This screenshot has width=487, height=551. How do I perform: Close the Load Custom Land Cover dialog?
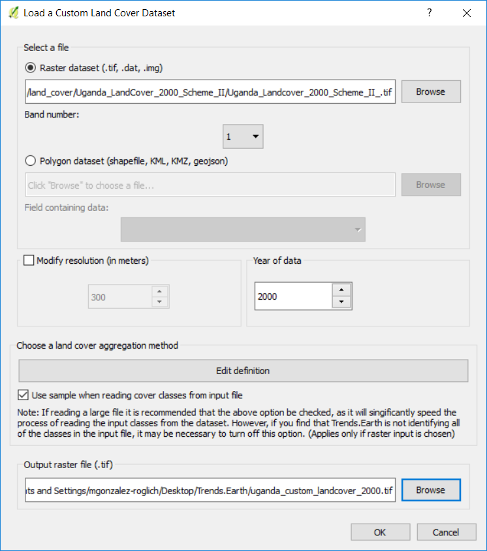click(x=466, y=12)
